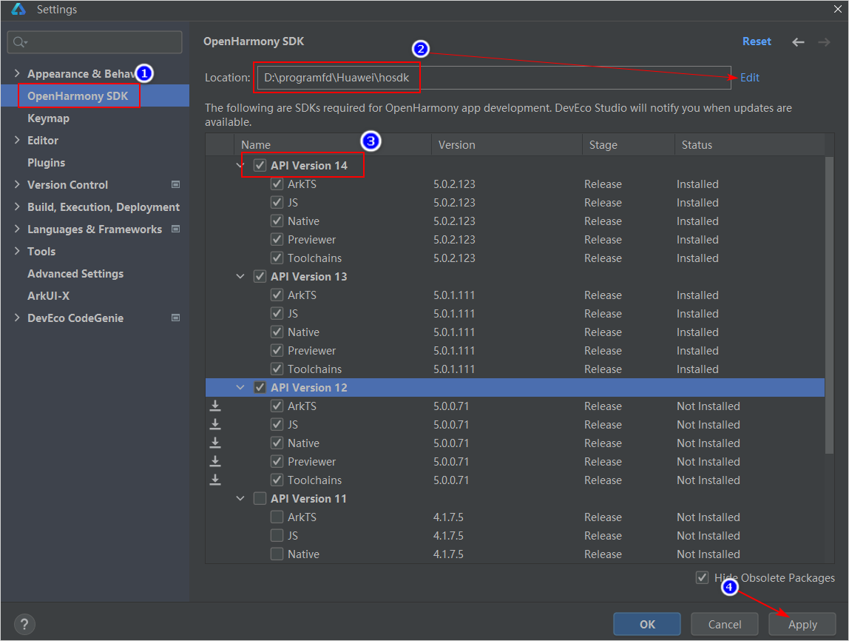The image size is (849, 641).
Task: Click project-level icon next to Version Control
Action: click(175, 185)
